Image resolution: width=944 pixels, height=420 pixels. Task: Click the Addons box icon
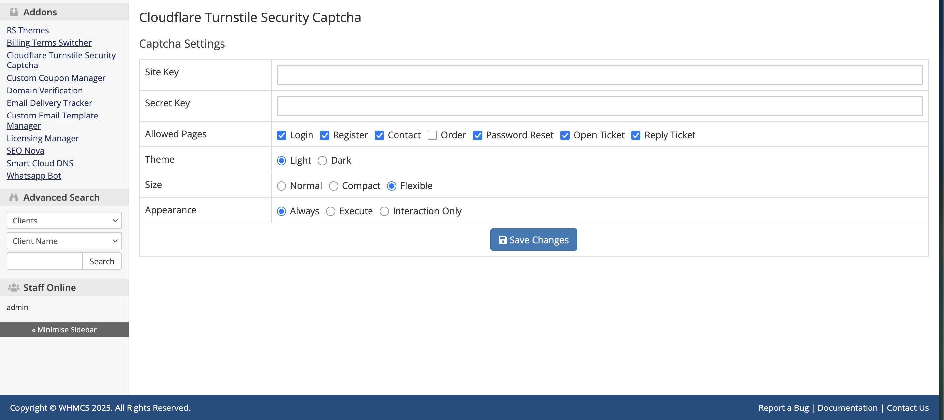[14, 12]
